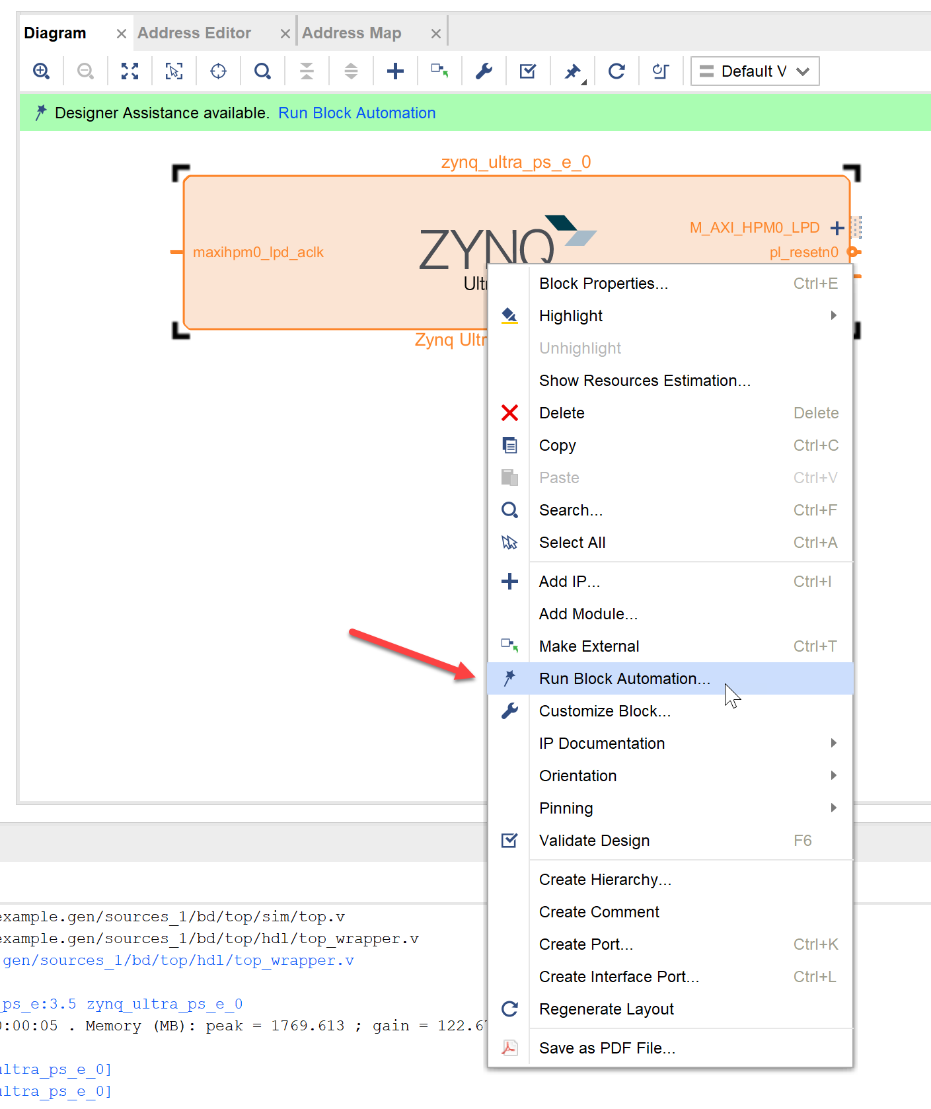The height and width of the screenshot is (1109, 931).
Task: Choose Show Resources Estimation menu item
Action: click(670, 381)
